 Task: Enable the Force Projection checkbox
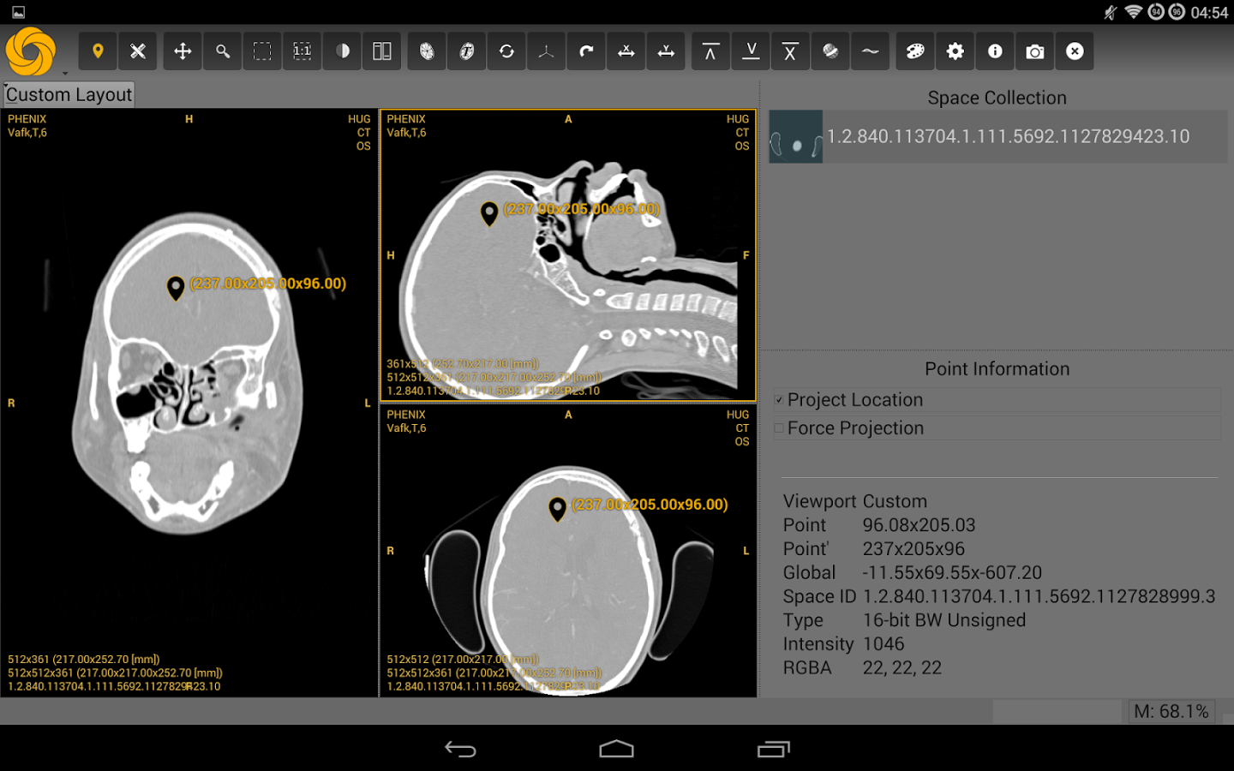pos(779,428)
